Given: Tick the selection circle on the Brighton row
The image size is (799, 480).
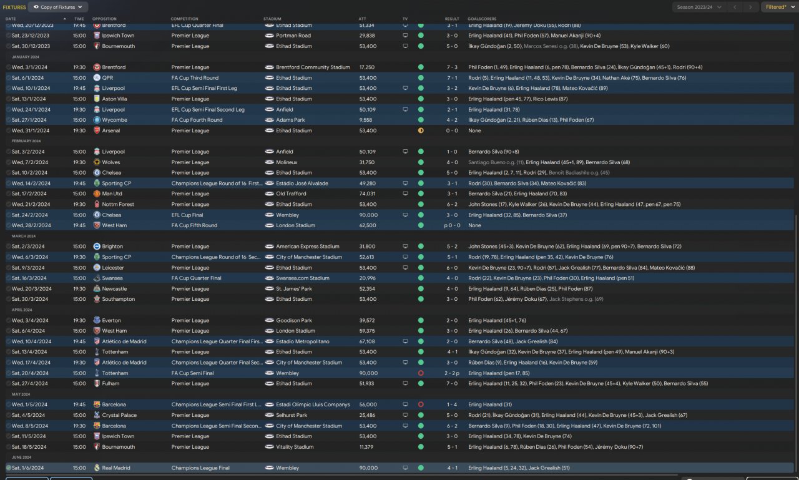Looking at the screenshot, I should pos(9,247).
